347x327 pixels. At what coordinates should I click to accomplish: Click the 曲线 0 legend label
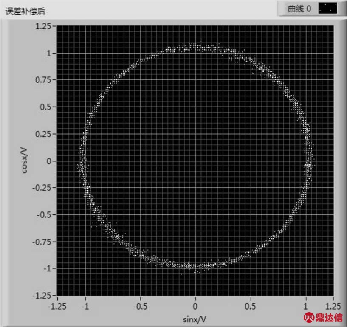[x=299, y=8]
